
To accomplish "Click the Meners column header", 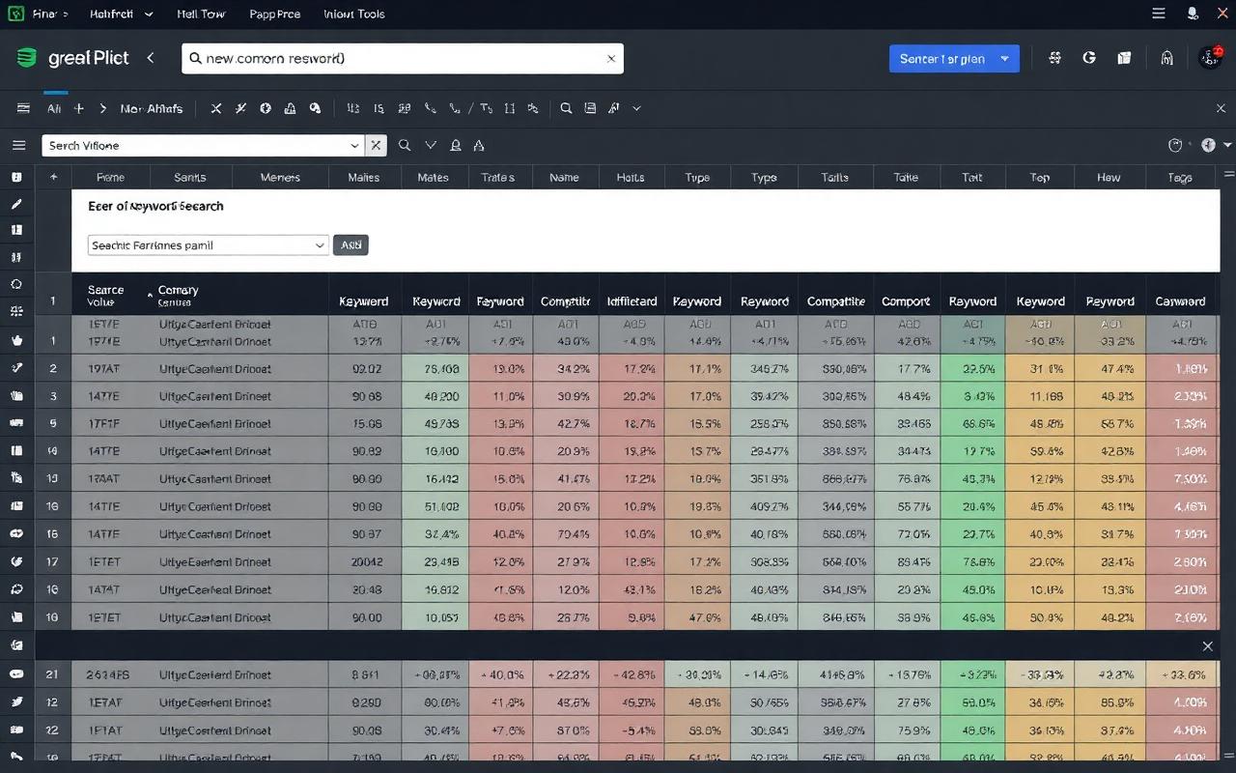I will click(280, 177).
